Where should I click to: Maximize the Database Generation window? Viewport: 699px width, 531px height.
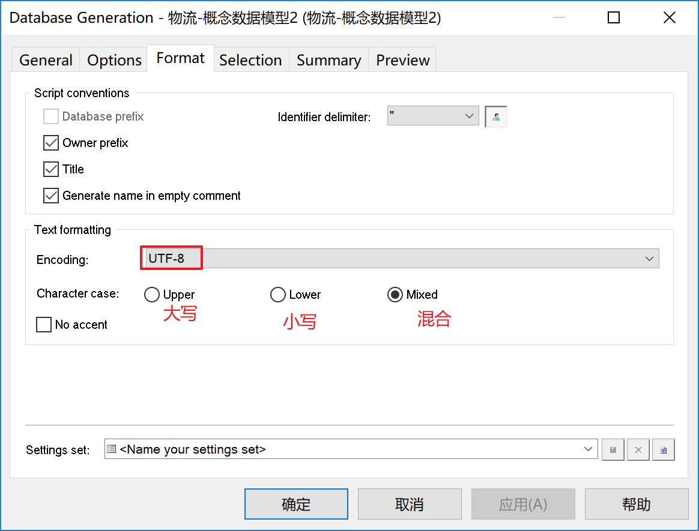click(614, 18)
